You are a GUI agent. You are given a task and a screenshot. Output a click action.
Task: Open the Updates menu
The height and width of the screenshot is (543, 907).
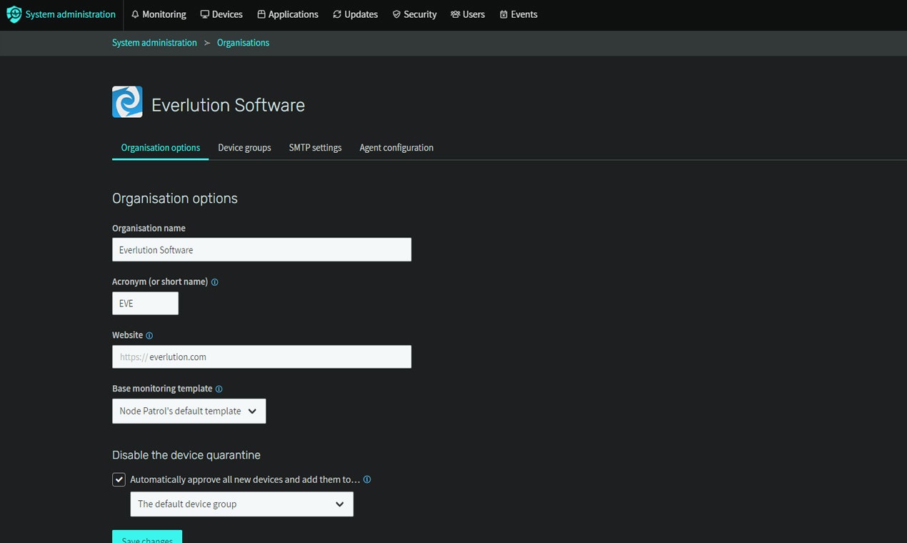(356, 14)
